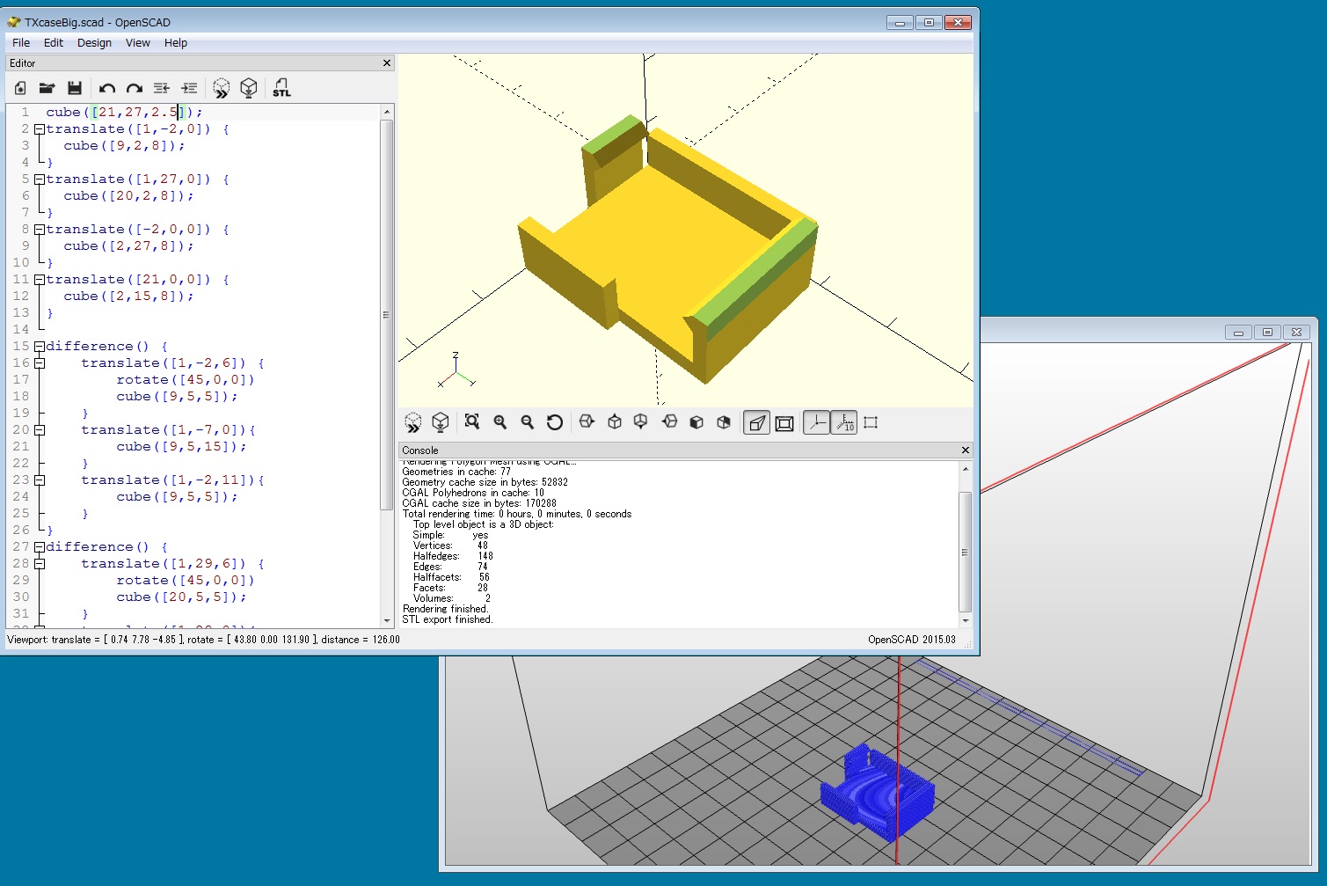The width and height of the screenshot is (1327, 886).
Task: Collapse the translate block at line 23
Action: [x=39, y=480]
